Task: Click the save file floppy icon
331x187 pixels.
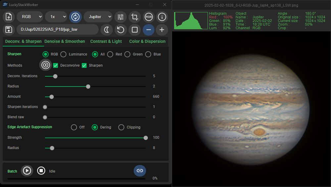Action: 9,29
